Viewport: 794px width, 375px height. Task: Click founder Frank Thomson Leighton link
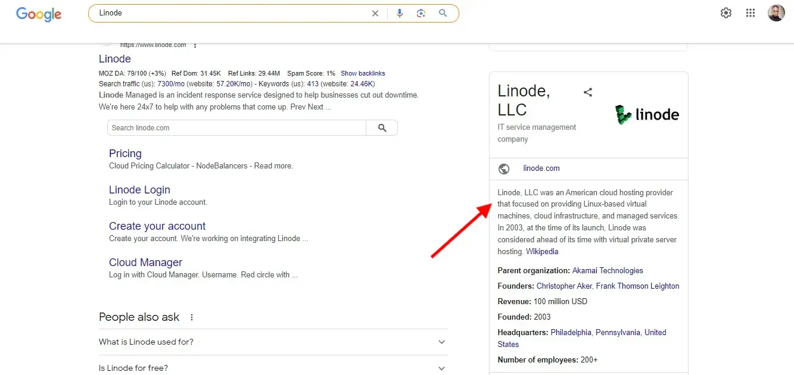coord(638,286)
